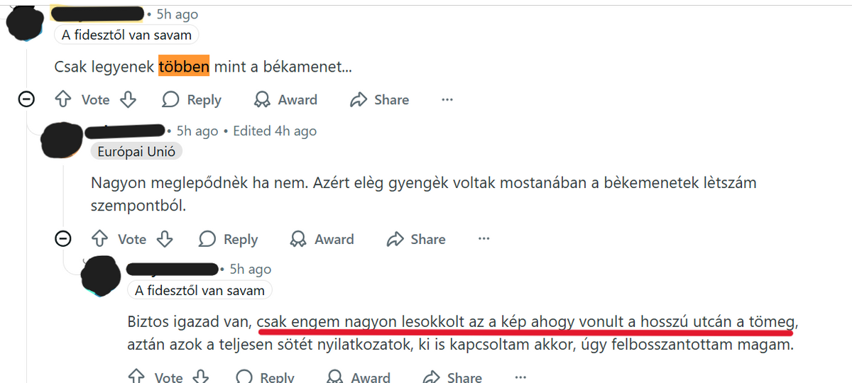Collapse the top comment thread
The image size is (852, 383).
(x=27, y=100)
